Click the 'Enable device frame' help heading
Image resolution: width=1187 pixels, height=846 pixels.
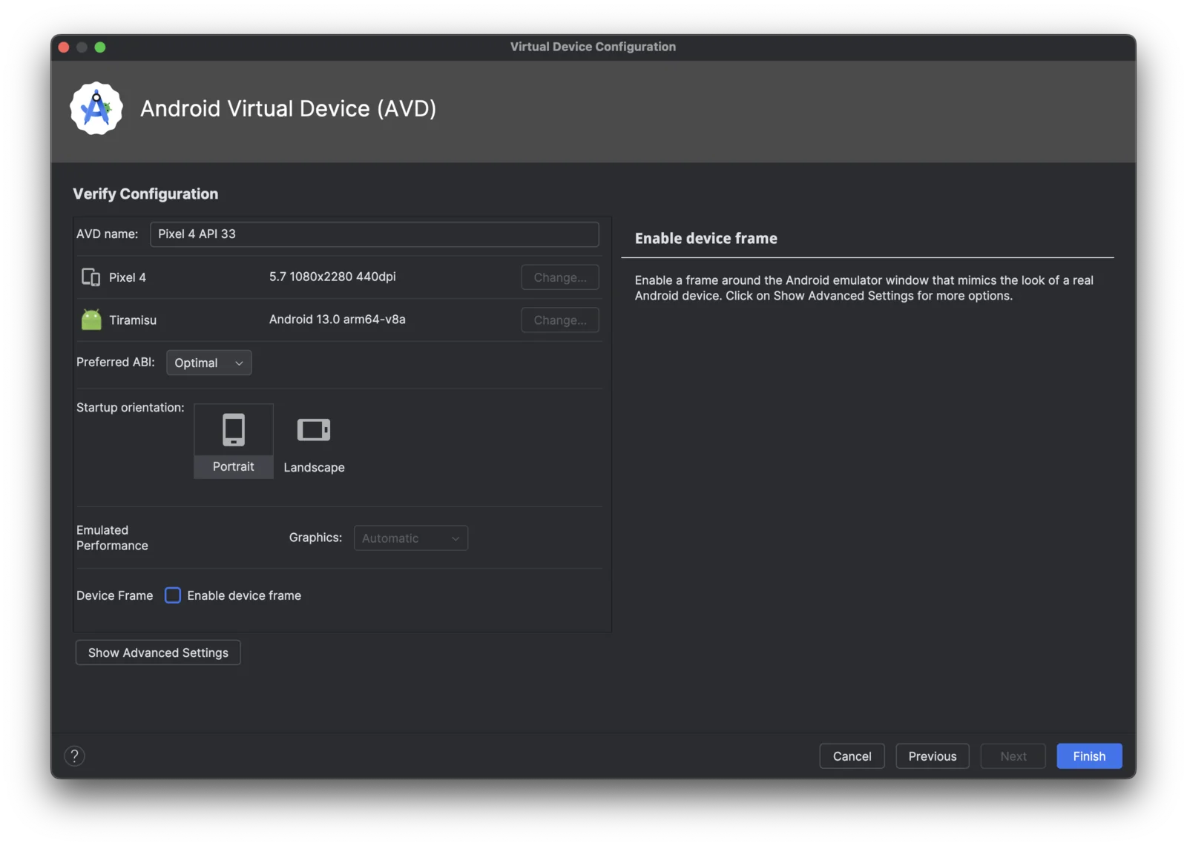click(706, 239)
